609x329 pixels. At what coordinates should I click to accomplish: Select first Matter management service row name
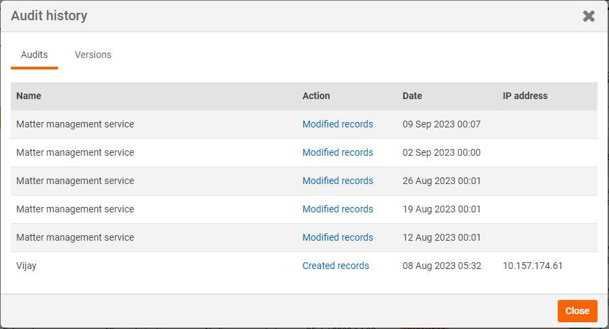pyautogui.click(x=75, y=124)
